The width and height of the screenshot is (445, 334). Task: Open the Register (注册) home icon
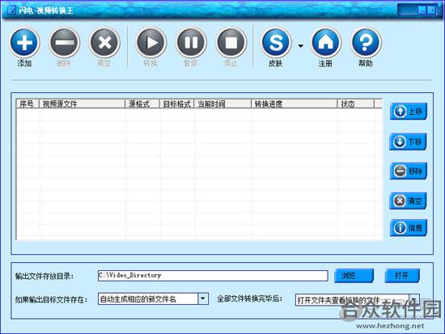(325, 43)
